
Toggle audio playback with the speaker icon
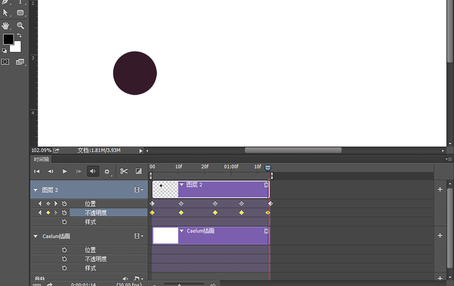93,171
